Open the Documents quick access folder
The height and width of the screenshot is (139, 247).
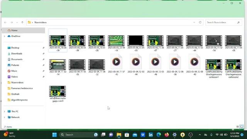click(17, 59)
